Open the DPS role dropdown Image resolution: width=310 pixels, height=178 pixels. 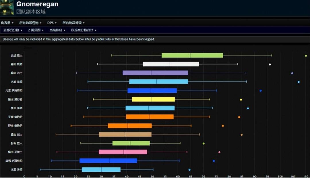click(52, 23)
